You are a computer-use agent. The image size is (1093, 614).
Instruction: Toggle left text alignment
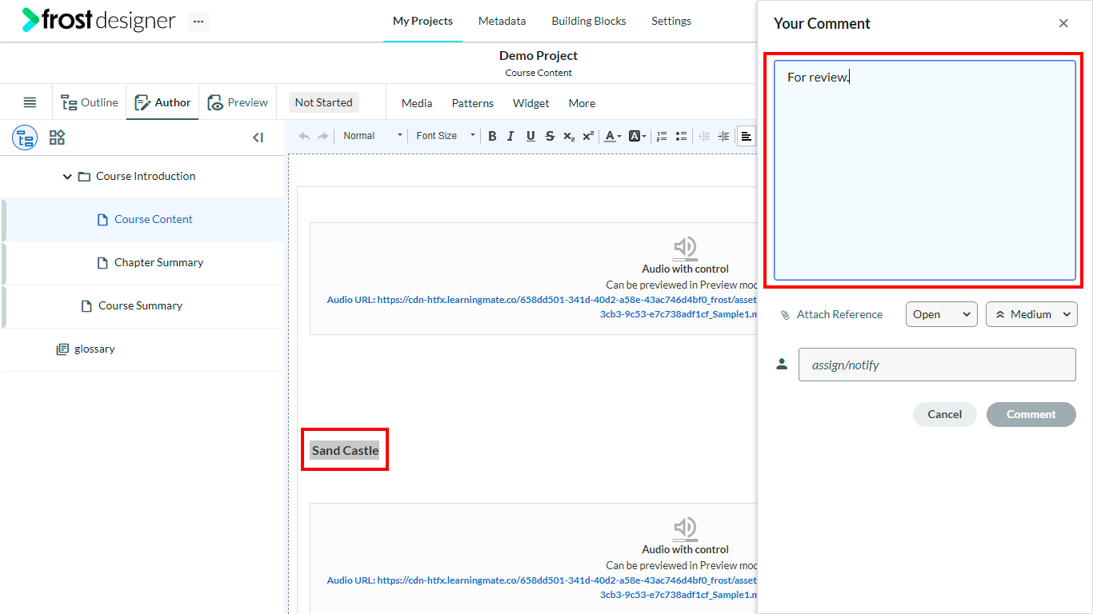point(746,136)
